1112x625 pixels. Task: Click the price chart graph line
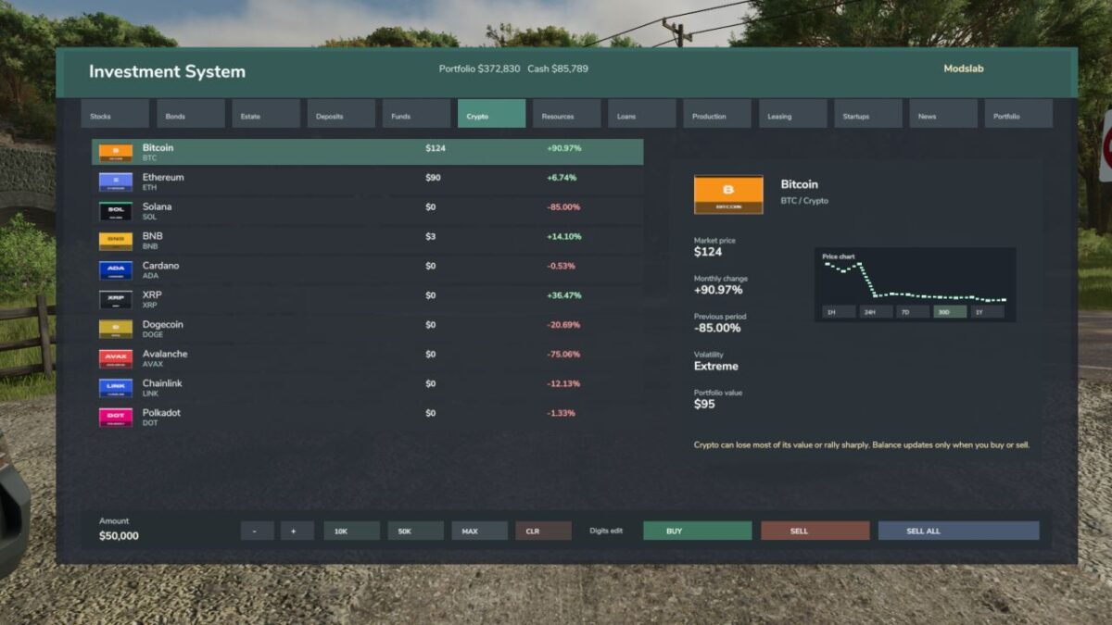[x=915, y=283]
